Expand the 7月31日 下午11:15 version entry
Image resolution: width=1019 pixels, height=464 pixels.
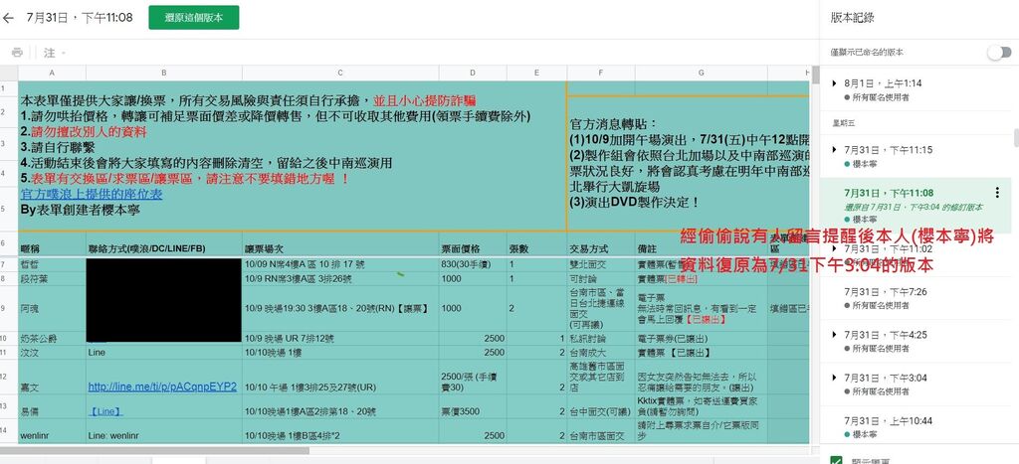(835, 150)
